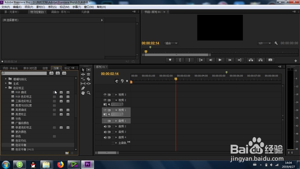Viewport: 300px width, 169px height.
Task: Click Mark Out button
Action: click(x=189, y=60)
